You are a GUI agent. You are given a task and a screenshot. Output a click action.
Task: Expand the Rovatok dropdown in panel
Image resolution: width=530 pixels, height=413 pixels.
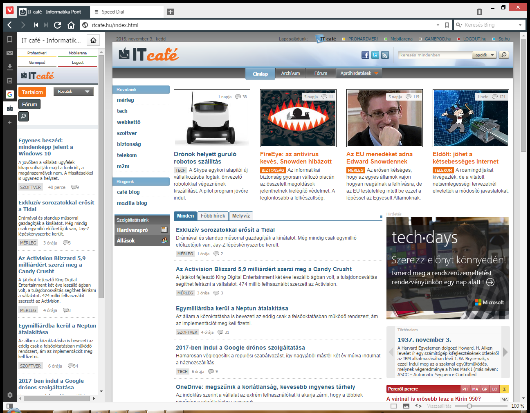[x=74, y=92]
